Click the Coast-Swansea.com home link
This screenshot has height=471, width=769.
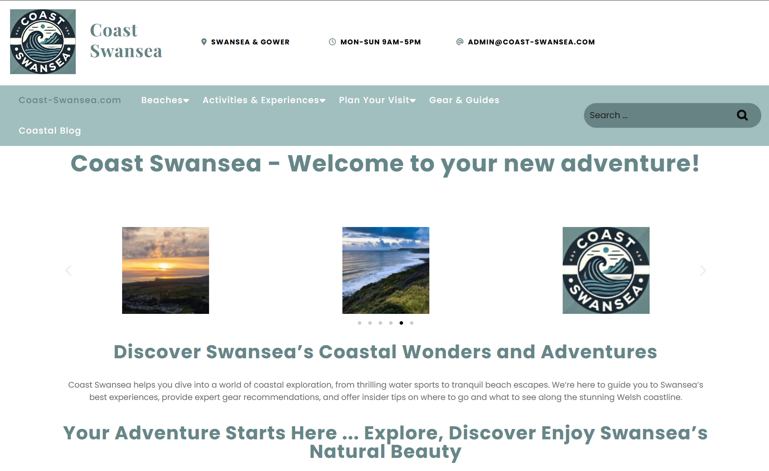click(70, 100)
